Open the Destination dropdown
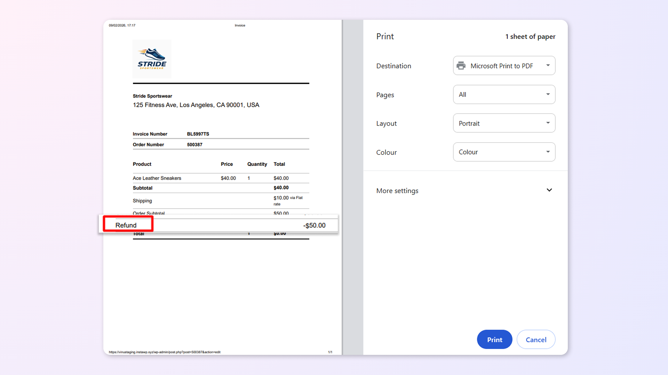The width and height of the screenshot is (668, 375). point(504,66)
